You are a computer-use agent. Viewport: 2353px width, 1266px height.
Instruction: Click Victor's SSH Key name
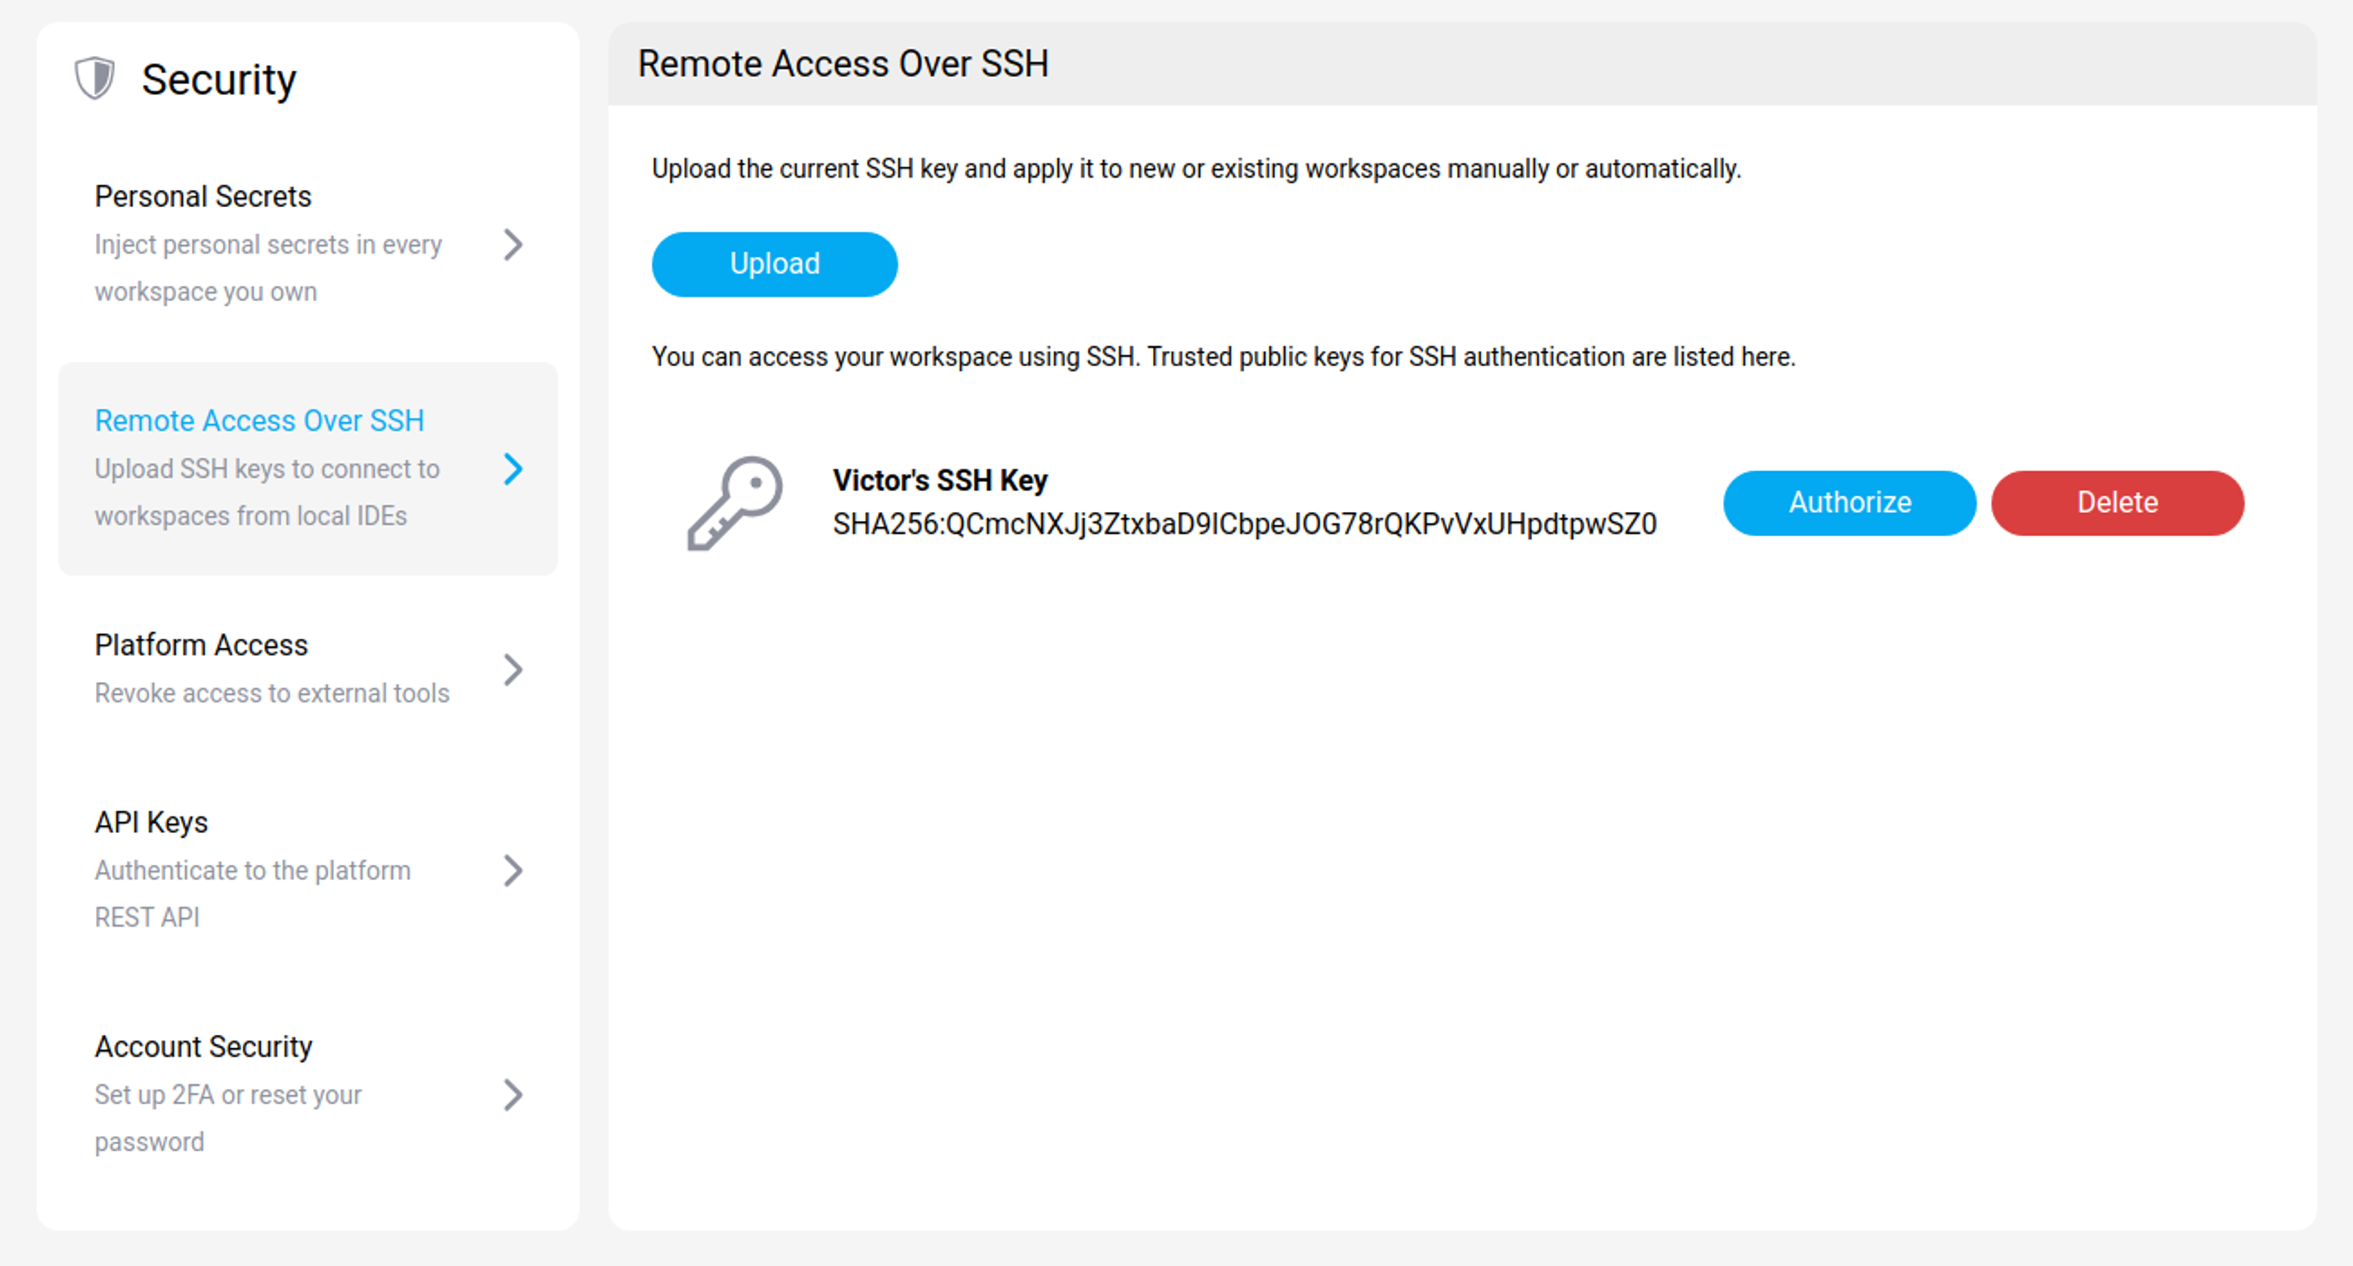pos(940,480)
